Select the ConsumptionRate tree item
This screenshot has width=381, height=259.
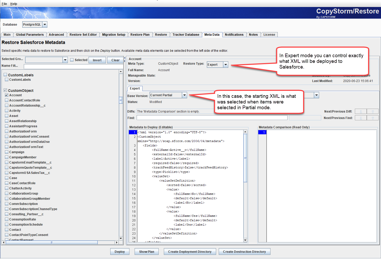pos(23,219)
